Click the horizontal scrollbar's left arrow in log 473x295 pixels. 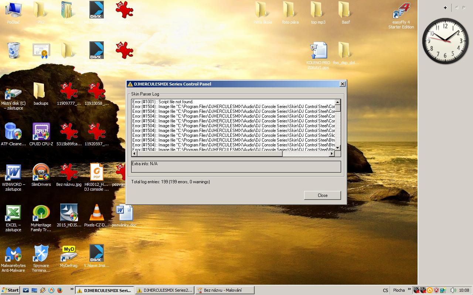pyautogui.click(x=135, y=154)
